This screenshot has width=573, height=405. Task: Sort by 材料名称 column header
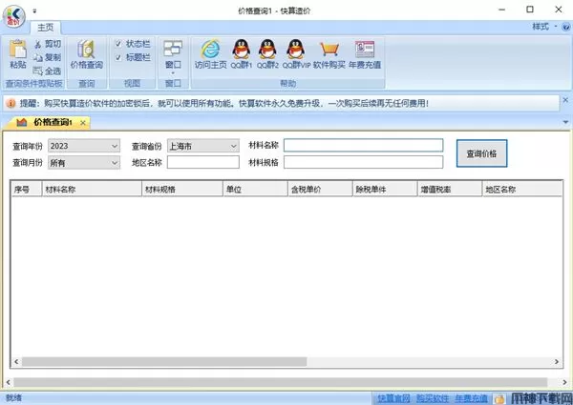point(92,190)
